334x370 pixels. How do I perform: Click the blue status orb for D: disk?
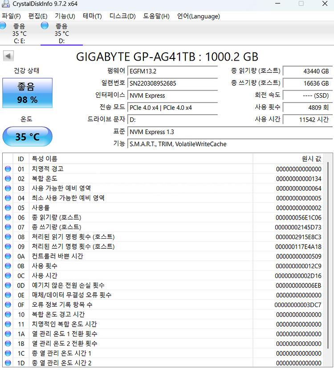45,26
